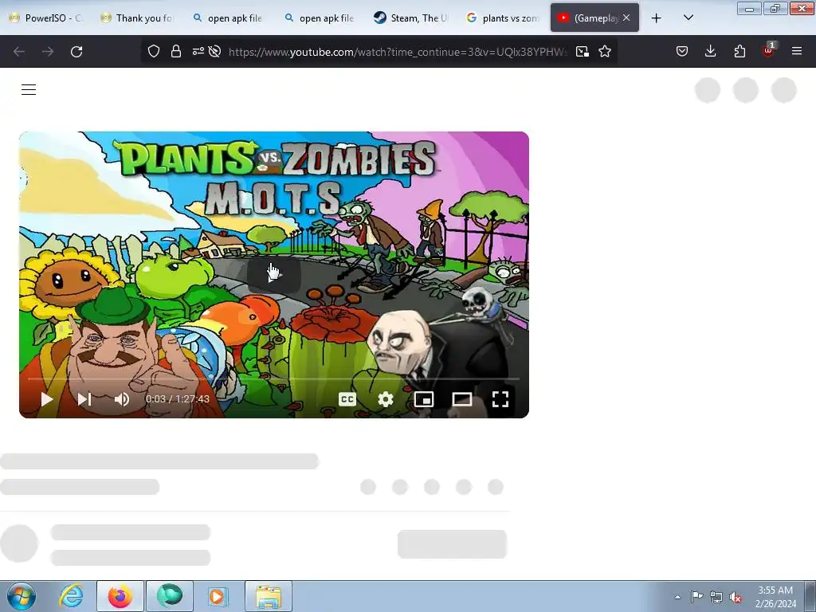Viewport: 816px width, 612px height.
Task: Switch to second 'open apk file' tab
Action: pyautogui.click(x=320, y=18)
